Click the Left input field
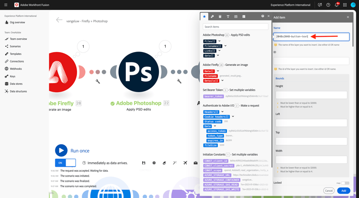 pyautogui.click(x=312, y=123)
